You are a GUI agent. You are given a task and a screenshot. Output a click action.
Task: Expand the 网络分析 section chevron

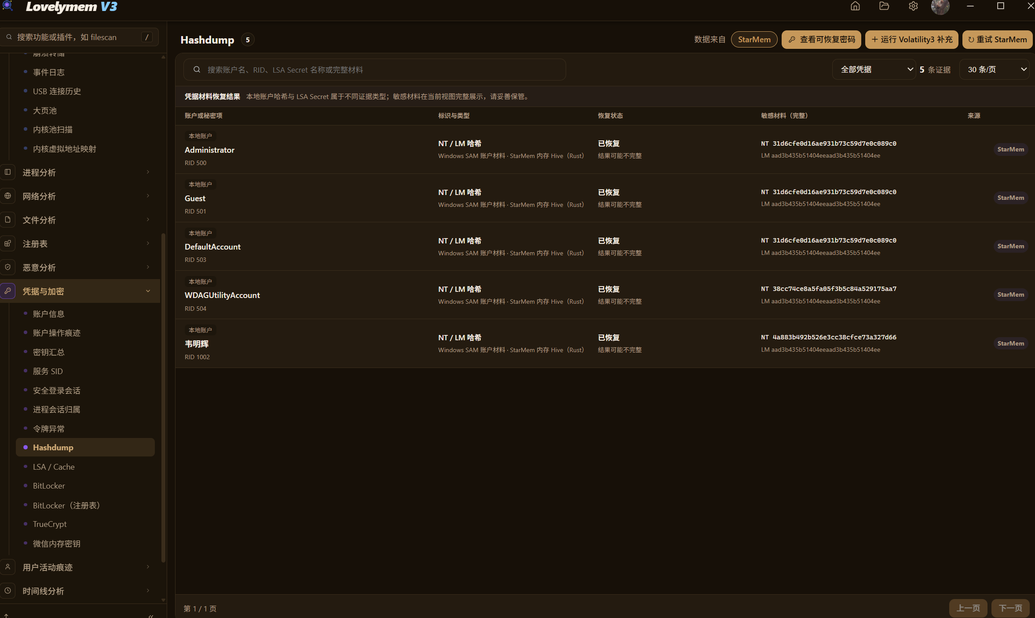(x=148, y=196)
